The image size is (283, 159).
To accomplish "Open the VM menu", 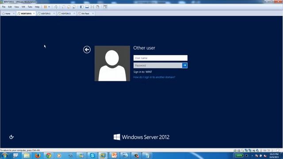I will 23,7.
